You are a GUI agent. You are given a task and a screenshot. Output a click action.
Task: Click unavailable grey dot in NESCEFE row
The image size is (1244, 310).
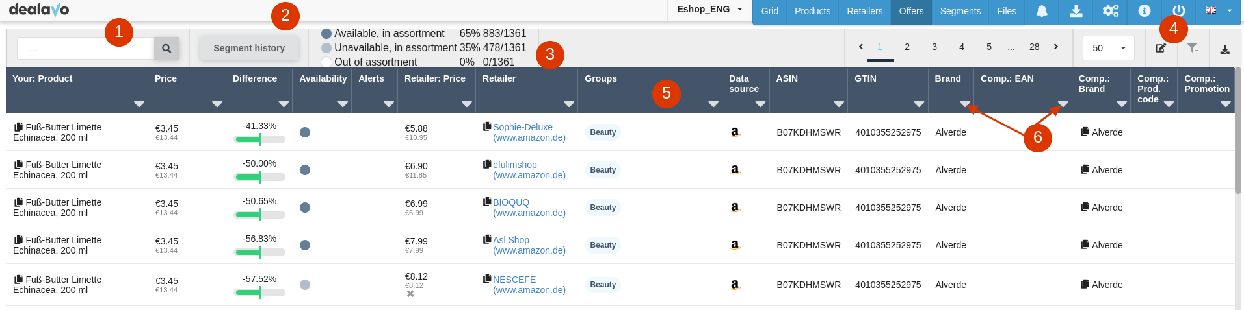click(305, 285)
